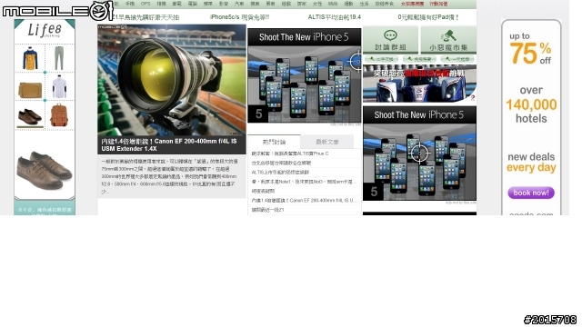Screen dimensions: 582x327
Task: Open the large brown sneakers image
Action: tap(45, 170)
